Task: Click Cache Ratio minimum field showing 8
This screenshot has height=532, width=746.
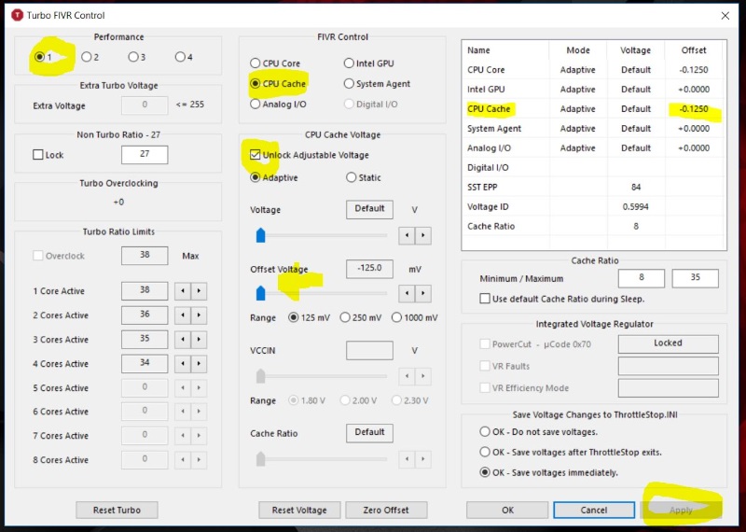Action: coord(642,278)
